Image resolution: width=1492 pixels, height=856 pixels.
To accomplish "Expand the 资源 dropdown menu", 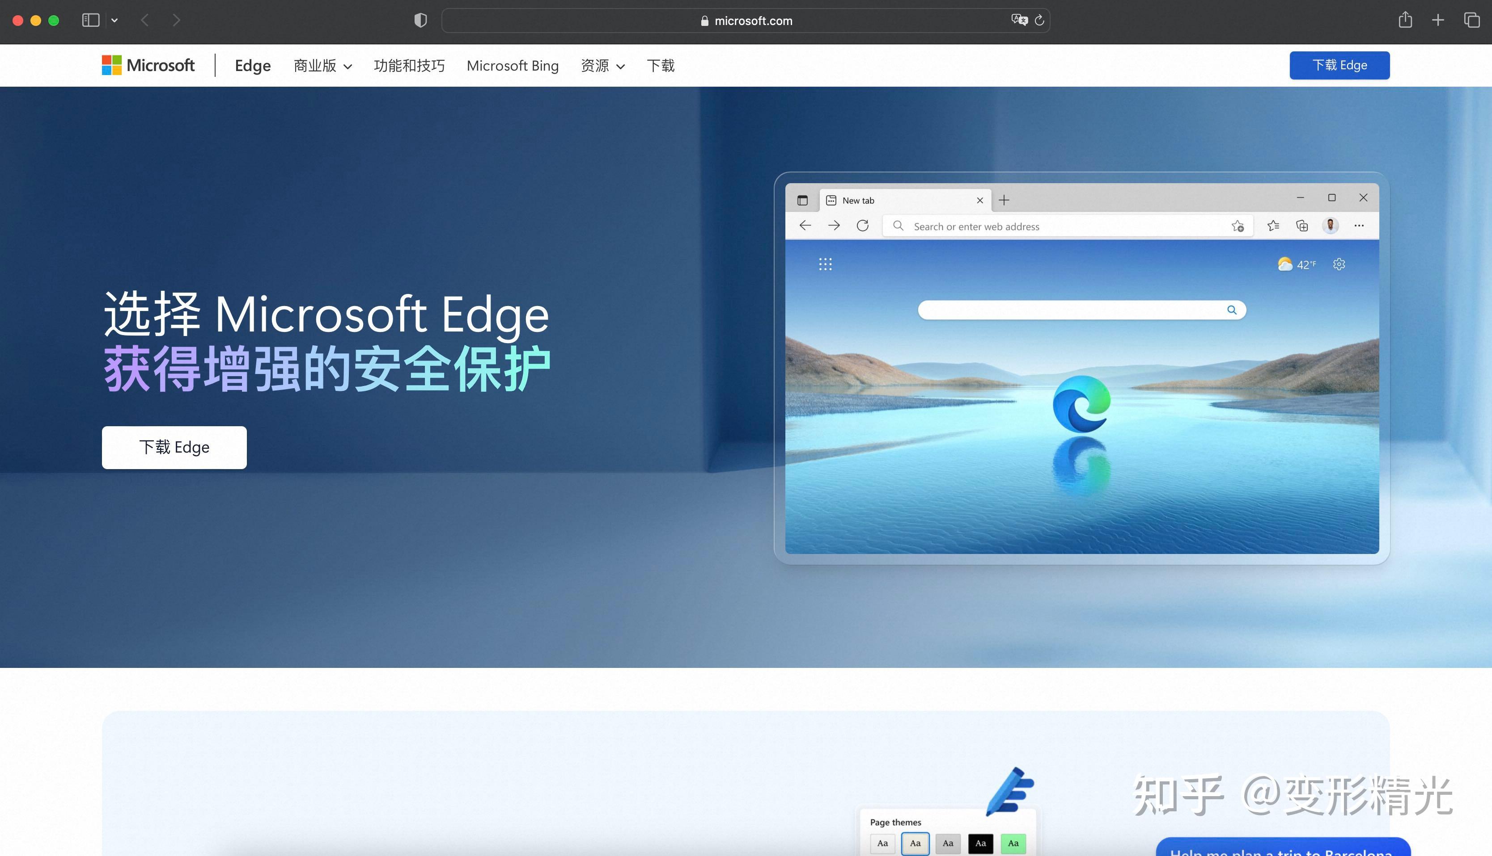I will point(603,66).
